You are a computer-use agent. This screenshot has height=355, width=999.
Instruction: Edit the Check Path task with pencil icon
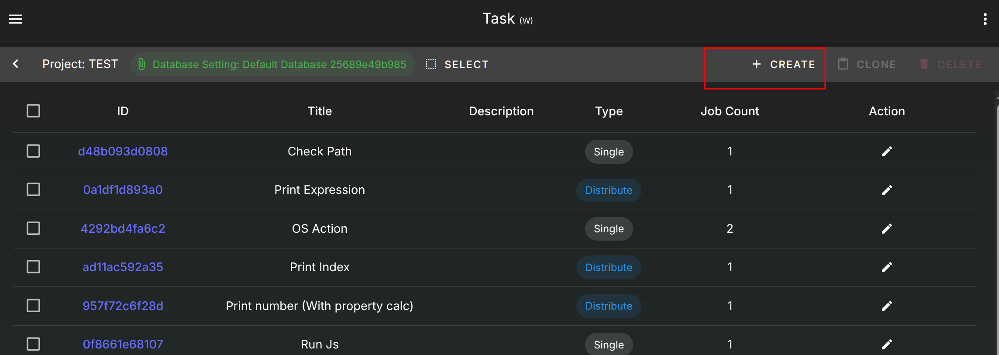click(x=886, y=152)
